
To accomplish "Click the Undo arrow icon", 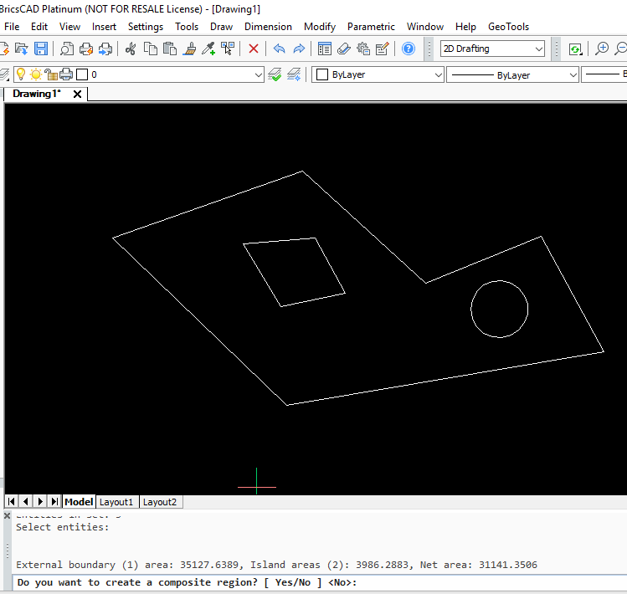I will click(x=279, y=49).
